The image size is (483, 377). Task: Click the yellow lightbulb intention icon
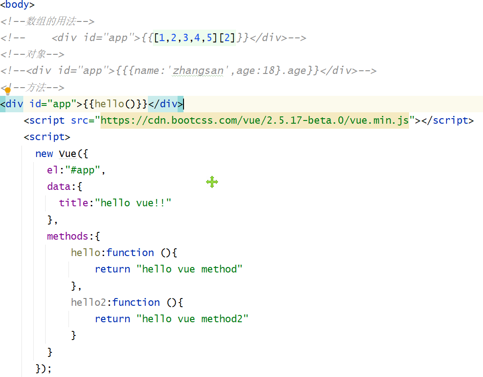[8, 91]
